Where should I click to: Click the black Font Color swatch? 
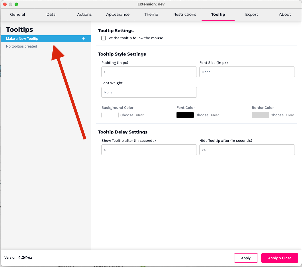point(185,115)
